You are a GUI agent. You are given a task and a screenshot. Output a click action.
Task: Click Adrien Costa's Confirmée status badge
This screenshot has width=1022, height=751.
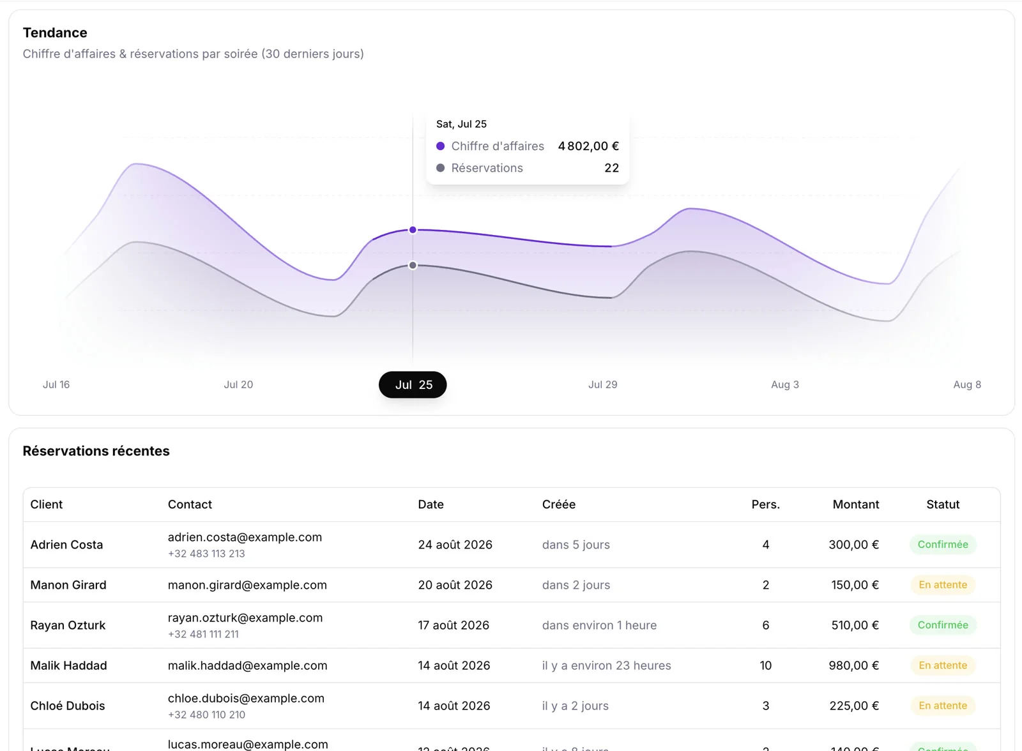pyautogui.click(x=943, y=545)
